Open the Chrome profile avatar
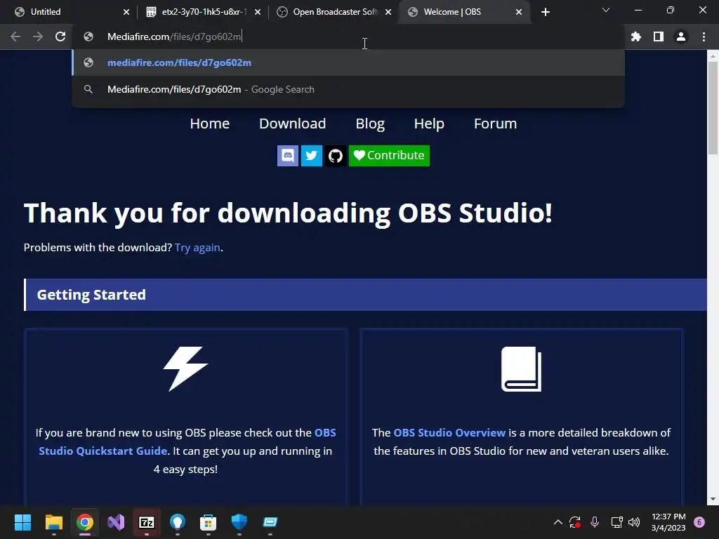 [681, 36]
